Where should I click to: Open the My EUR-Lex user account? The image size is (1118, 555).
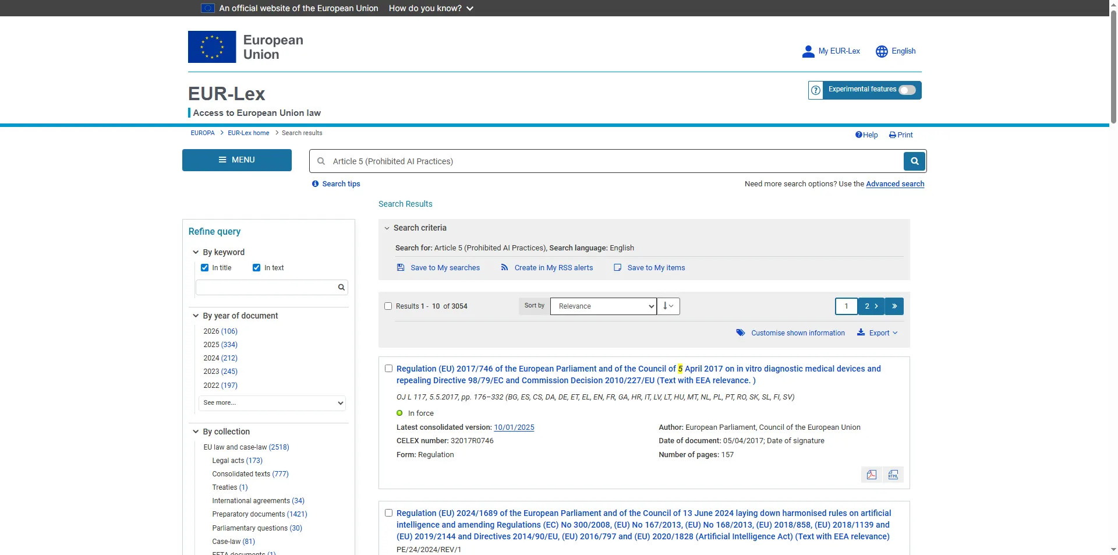pos(831,51)
